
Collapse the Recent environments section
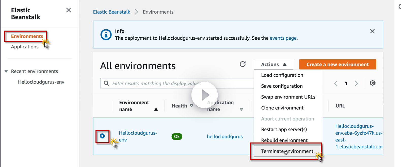6,71
